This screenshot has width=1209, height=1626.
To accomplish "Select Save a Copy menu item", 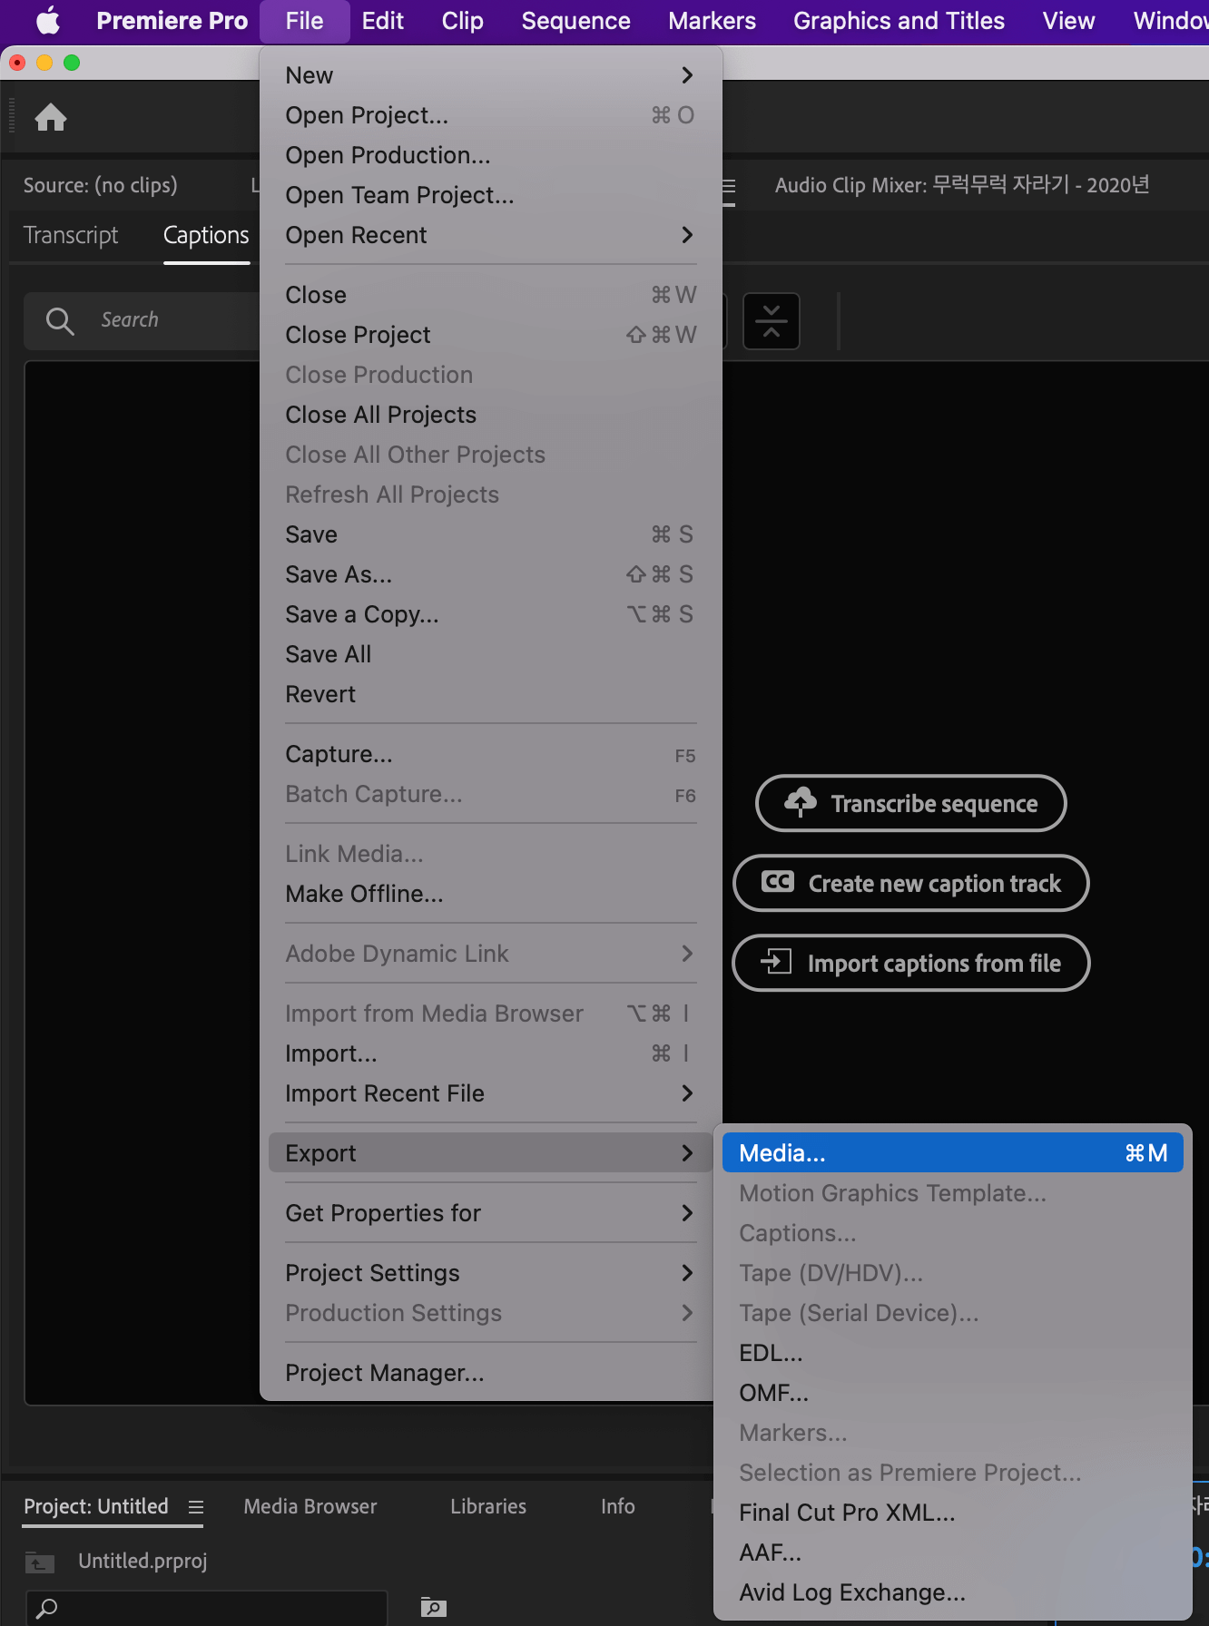I will [490, 614].
